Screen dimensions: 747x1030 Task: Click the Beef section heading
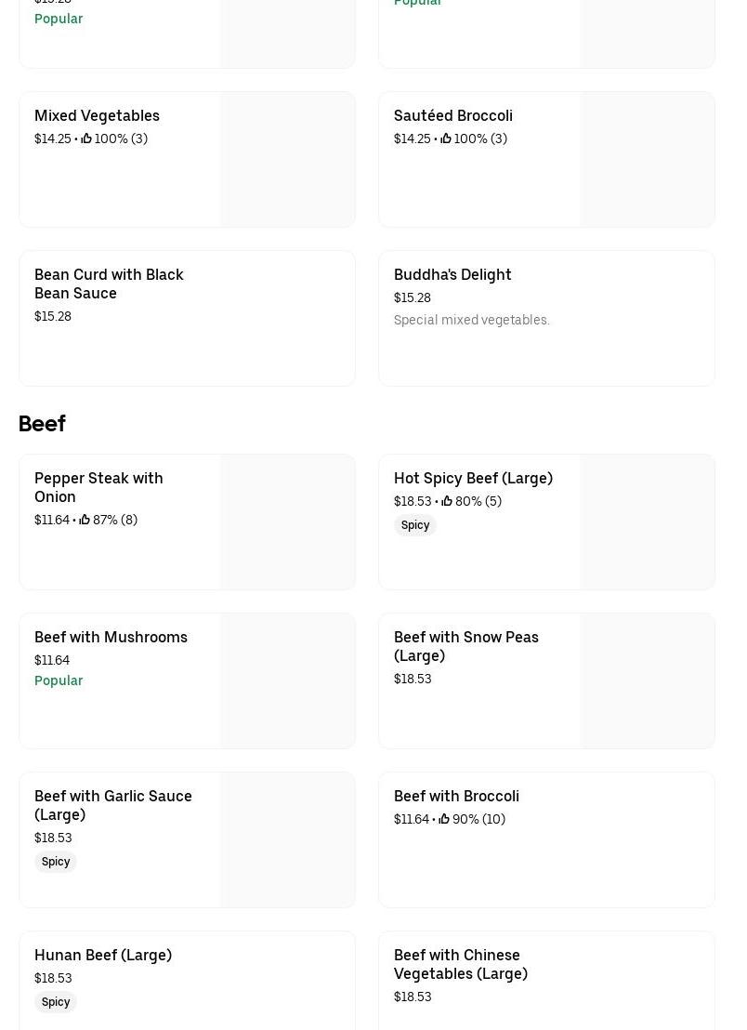point(42,423)
